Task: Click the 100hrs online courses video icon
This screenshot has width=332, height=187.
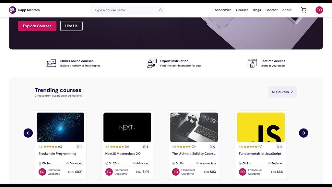Action: (x=51, y=63)
